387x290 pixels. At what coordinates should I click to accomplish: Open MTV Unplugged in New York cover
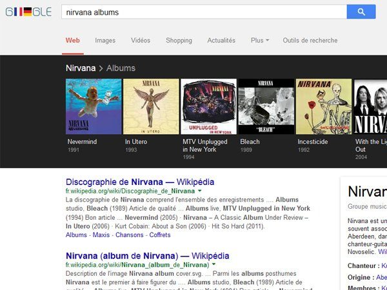(x=208, y=106)
